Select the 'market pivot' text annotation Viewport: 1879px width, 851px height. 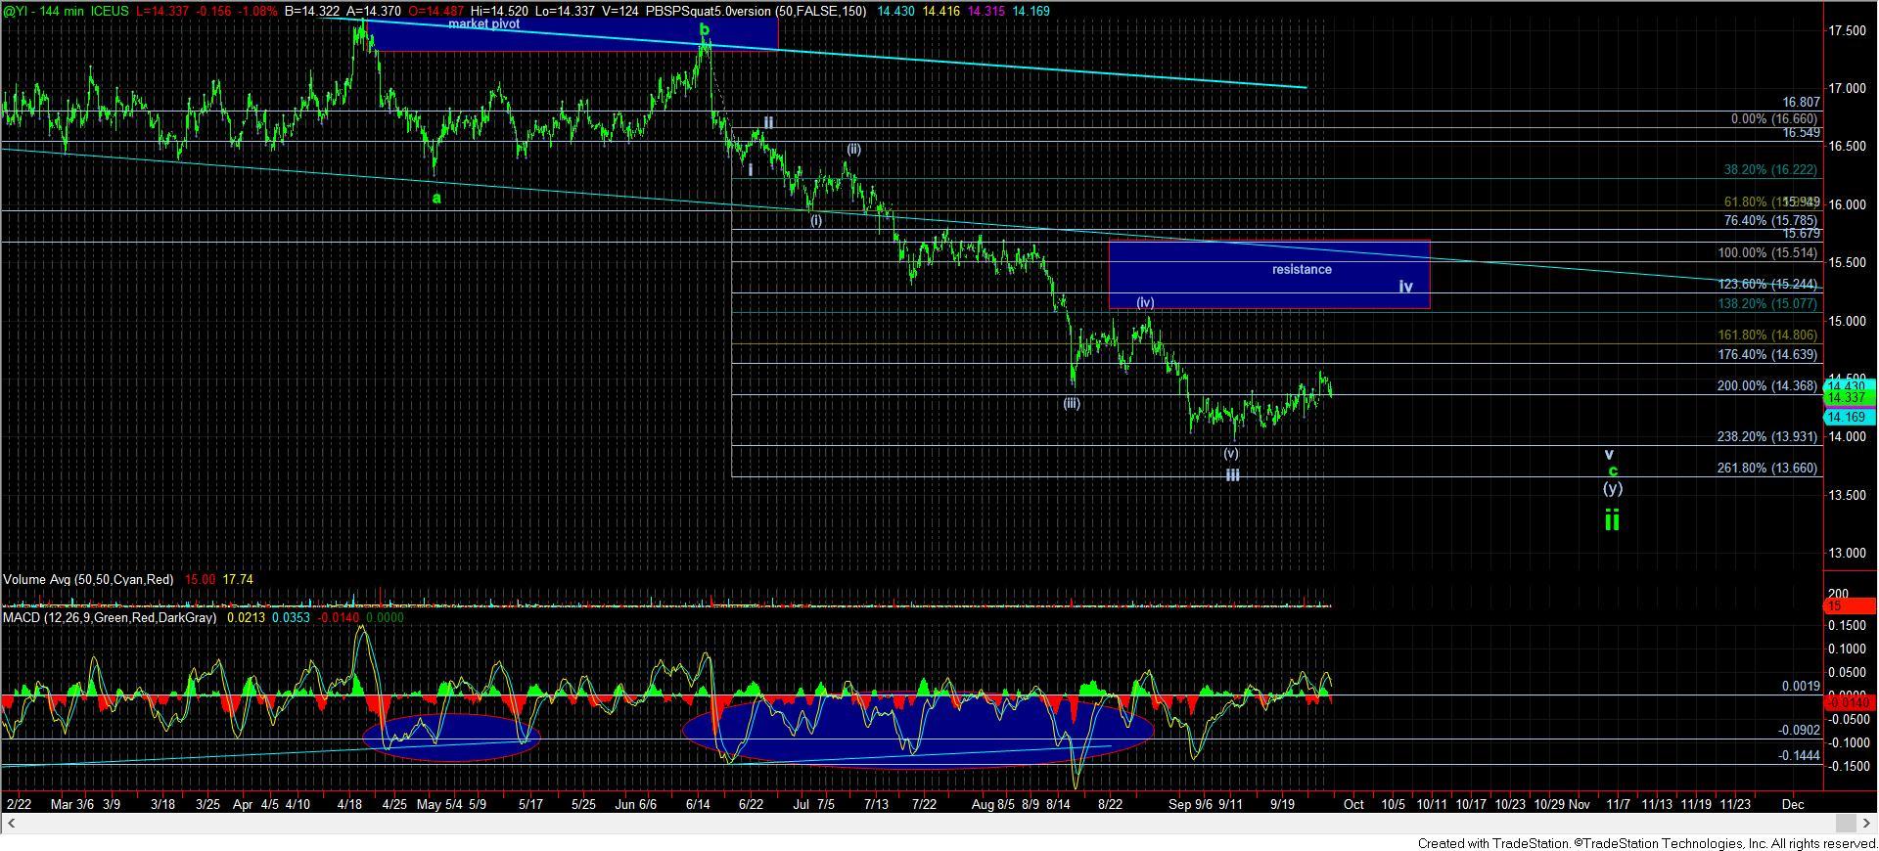(483, 23)
